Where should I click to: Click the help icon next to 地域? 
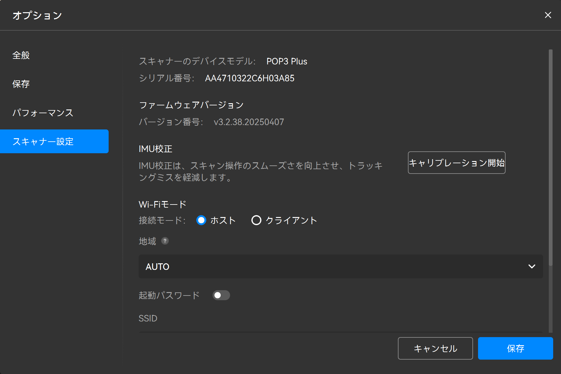pyautogui.click(x=165, y=241)
